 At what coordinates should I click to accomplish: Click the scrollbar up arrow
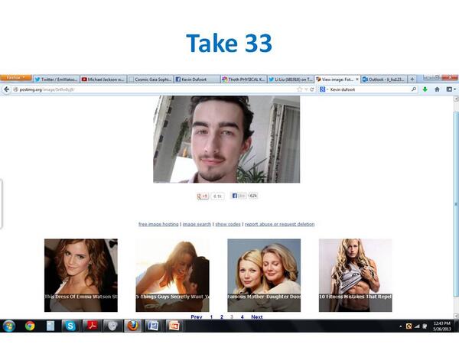456,99
